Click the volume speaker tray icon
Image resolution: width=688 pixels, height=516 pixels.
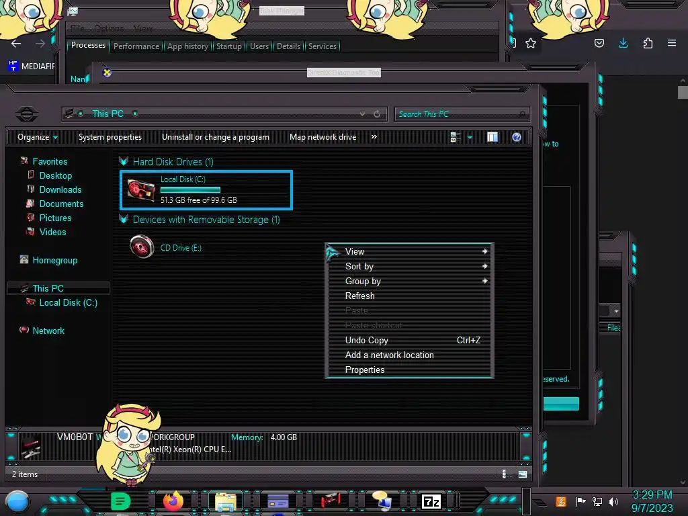click(613, 501)
